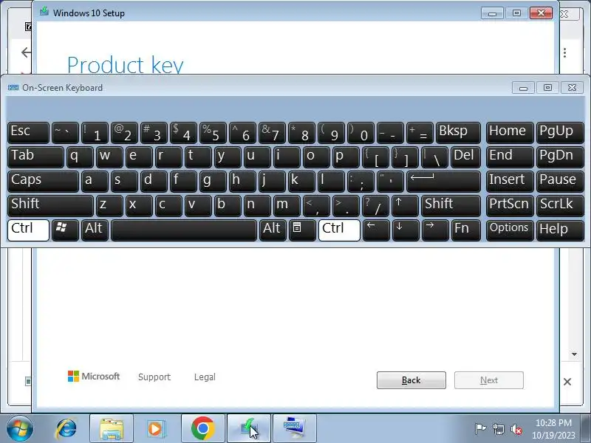
Task: Close the browser download bar X
Action: 567,382
